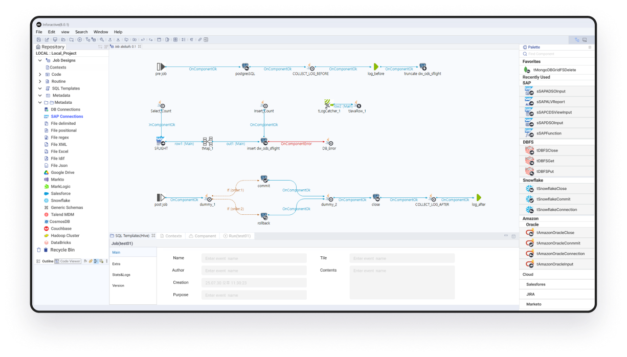Click the Name input field
Image resolution: width=627 pixels, height=357 pixels.
254,258
